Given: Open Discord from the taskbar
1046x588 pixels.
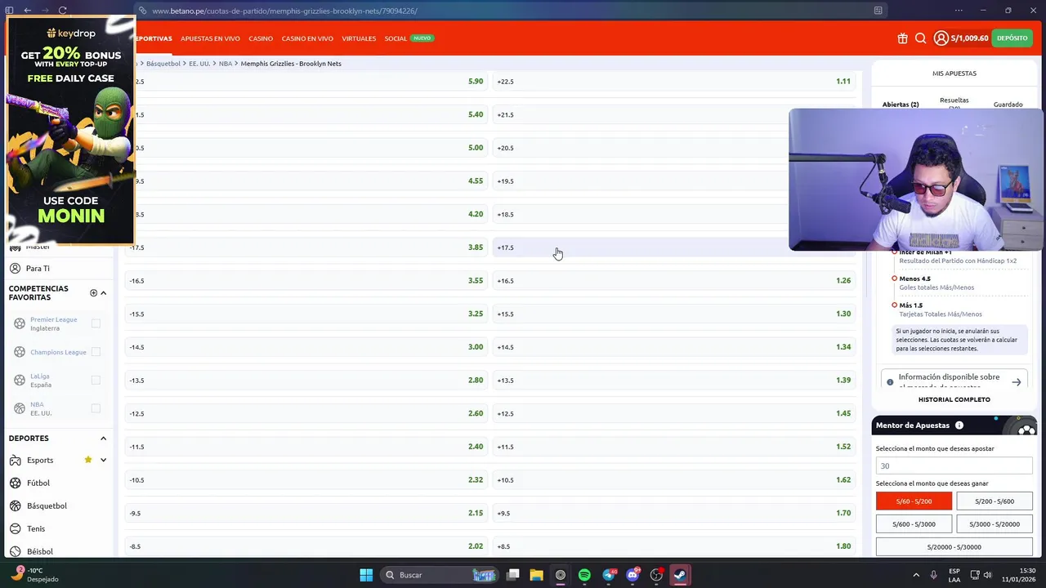Looking at the screenshot, I should (x=633, y=575).
